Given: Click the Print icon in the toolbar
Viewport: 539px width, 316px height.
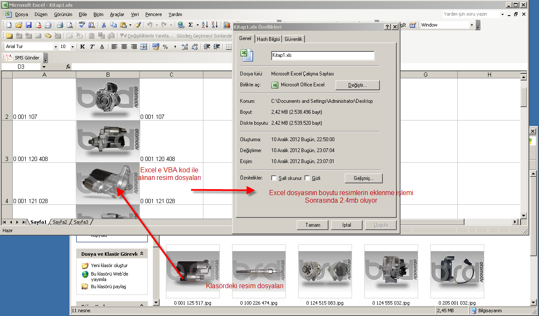Looking at the screenshot, I should click(x=60, y=25).
